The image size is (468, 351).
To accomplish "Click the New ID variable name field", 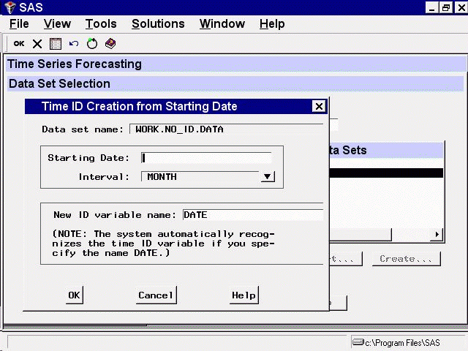I will pos(253,215).
